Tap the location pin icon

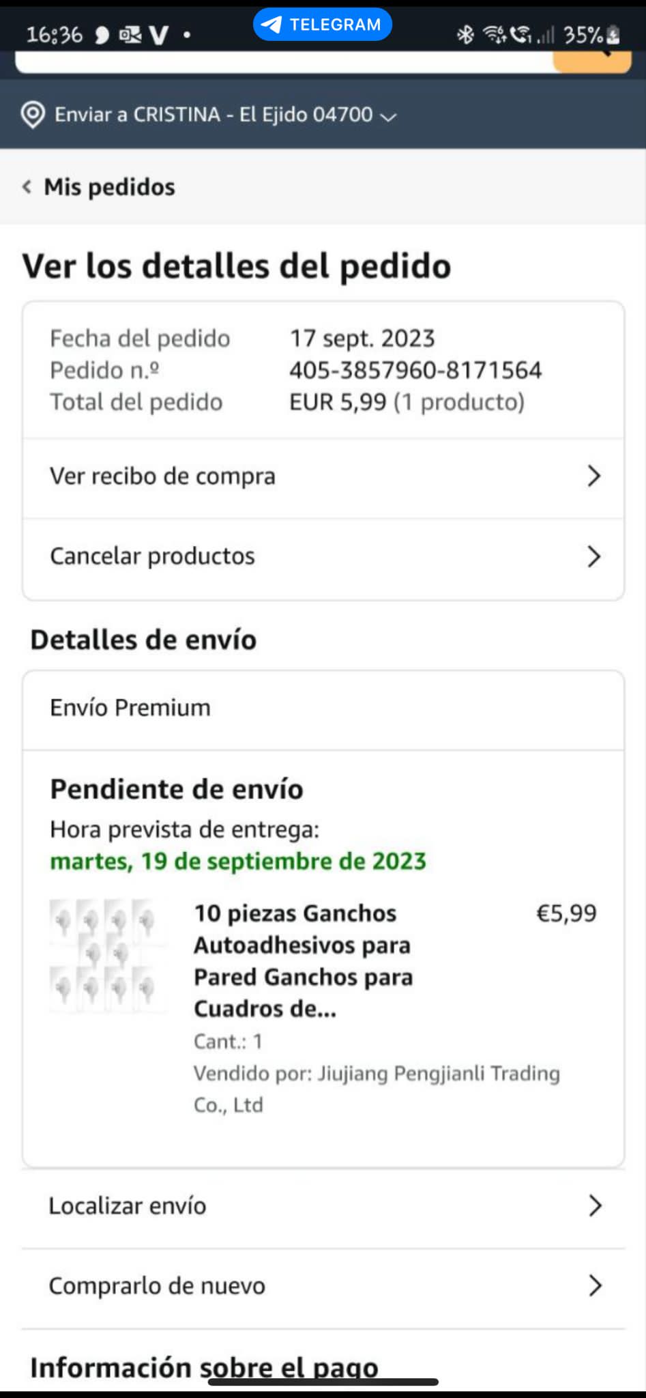pos(33,115)
